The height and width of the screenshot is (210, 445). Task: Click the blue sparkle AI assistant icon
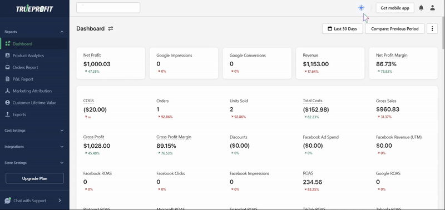tap(361, 8)
